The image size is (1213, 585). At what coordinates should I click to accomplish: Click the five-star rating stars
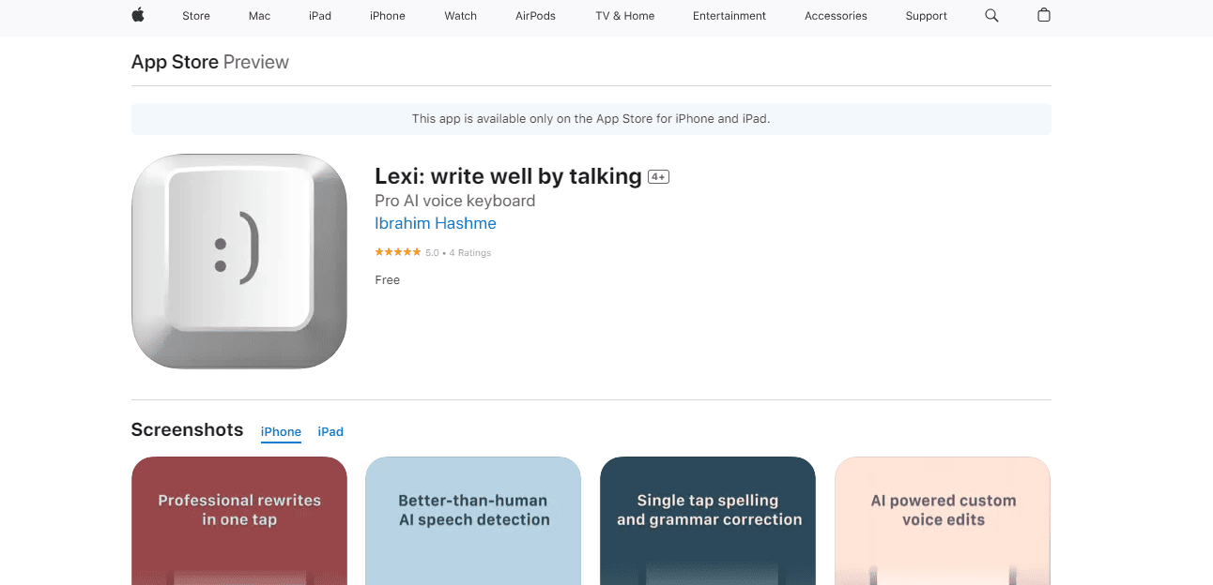point(398,252)
